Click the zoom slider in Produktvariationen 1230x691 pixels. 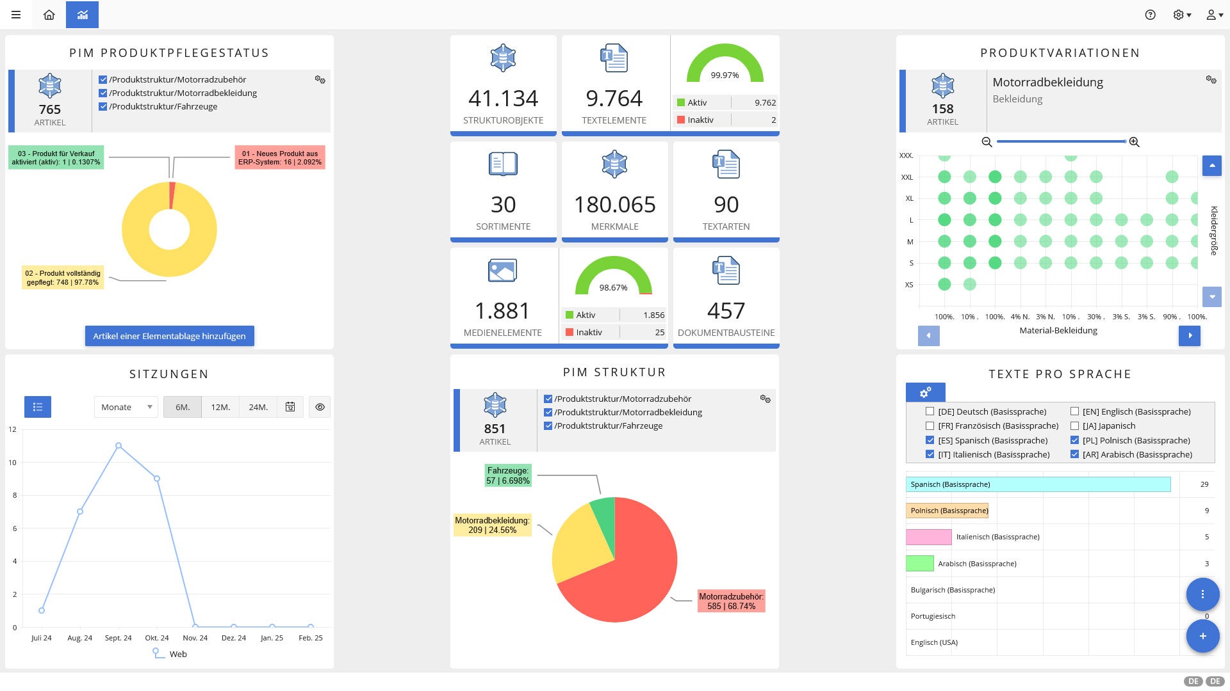click(1061, 141)
